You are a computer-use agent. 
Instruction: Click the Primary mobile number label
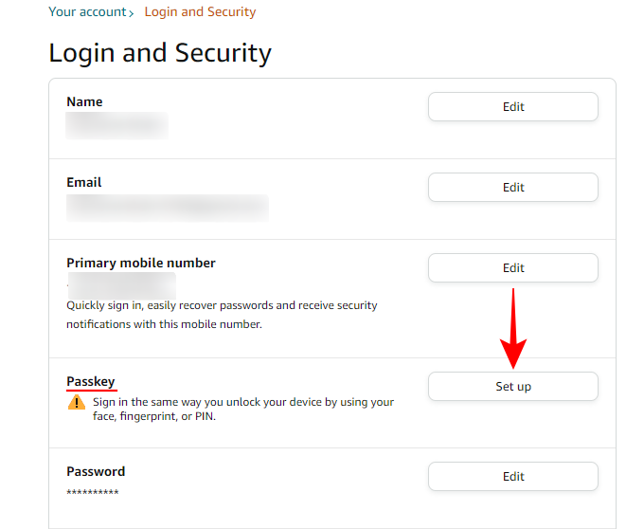(x=141, y=263)
